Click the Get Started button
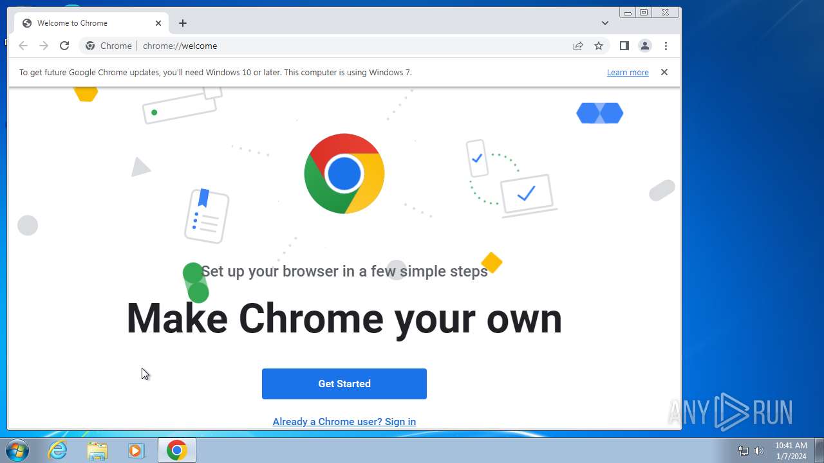This screenshot has width=824, height=463. pyautogui.click(x=344, y=384)
